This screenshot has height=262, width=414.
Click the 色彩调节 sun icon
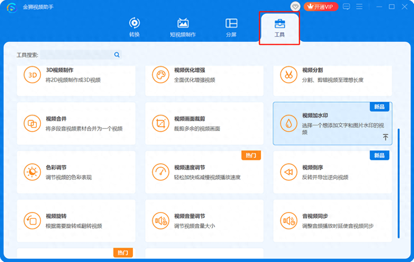click(x=32, y=172)
